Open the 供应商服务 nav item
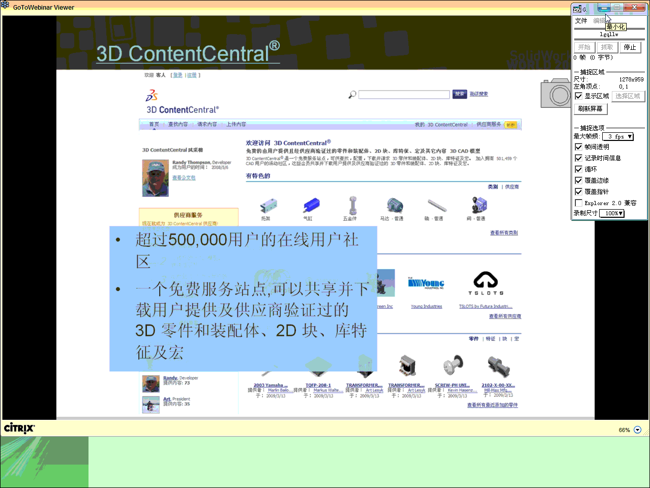This screenshot has width=650, height=488. click(x=489, y=124)
